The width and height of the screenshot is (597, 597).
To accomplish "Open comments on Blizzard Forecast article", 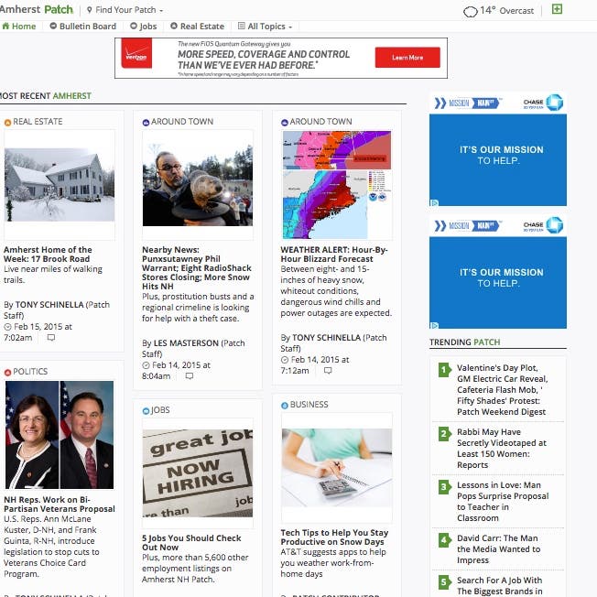I will 328,371.
